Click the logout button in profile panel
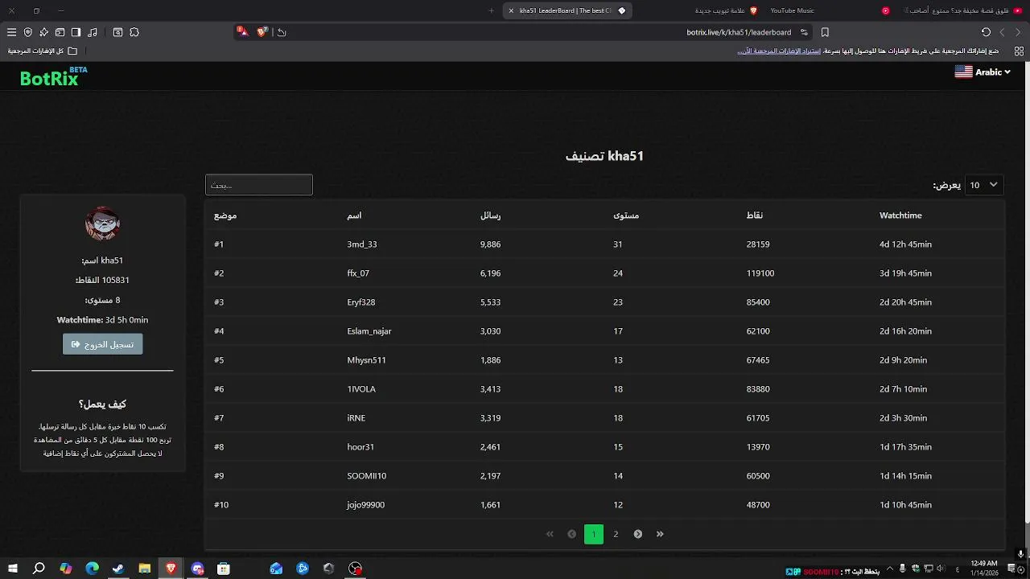Viewport: 1030px width, 579px height. [103, 344]
